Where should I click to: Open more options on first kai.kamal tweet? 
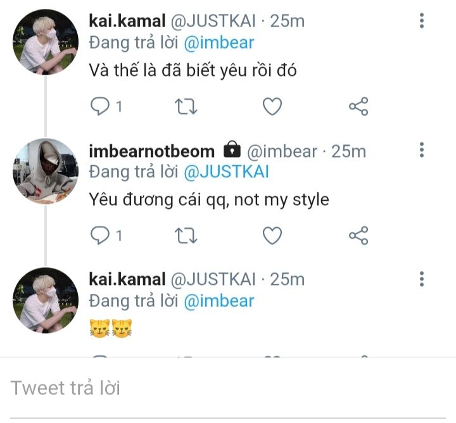[422, 21]
